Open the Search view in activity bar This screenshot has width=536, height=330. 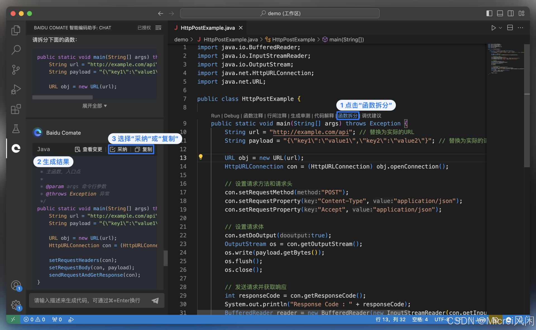(x=16, y=50)
